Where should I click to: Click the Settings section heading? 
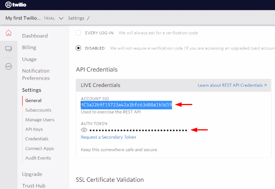[31, 90]
